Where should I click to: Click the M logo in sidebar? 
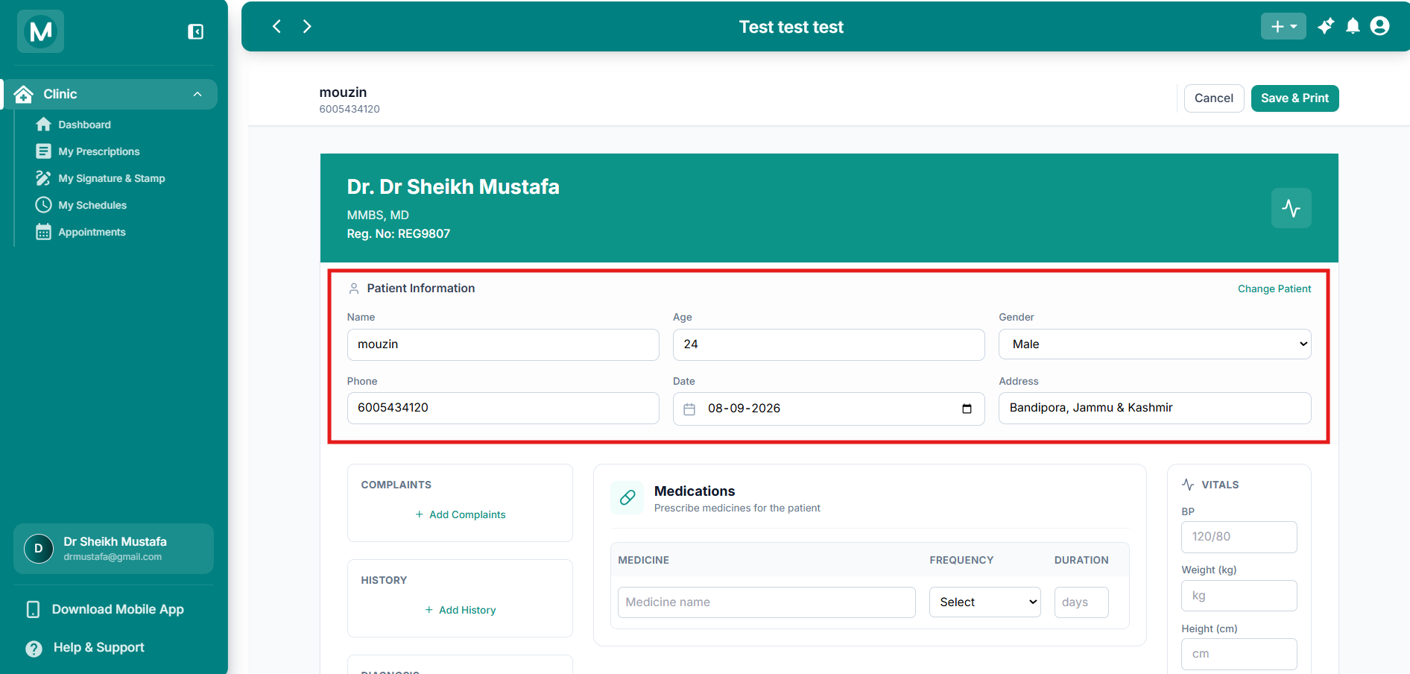[41, 31]
